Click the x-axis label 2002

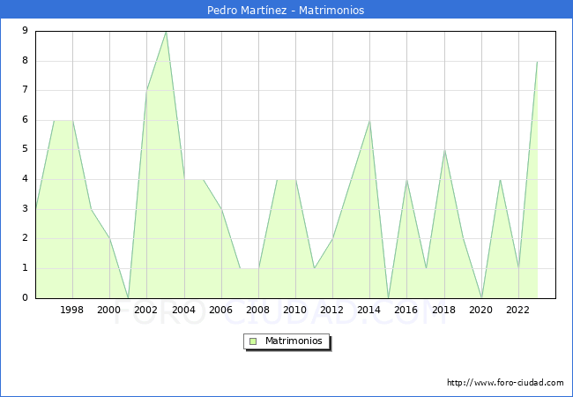(x=145, y=310)
